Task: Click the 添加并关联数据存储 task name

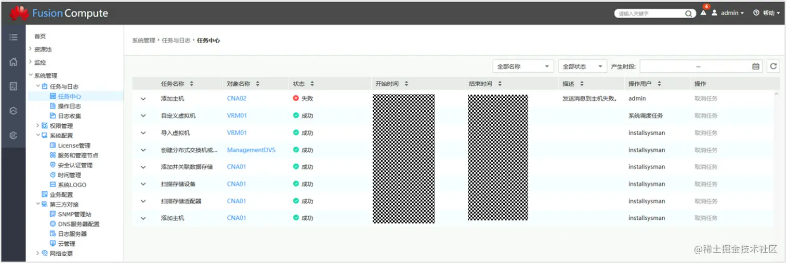Action: tap(187, 167)
